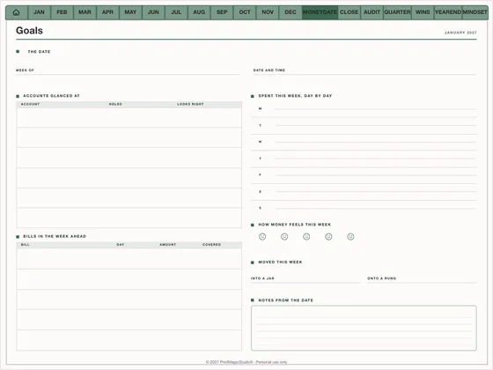The image size is (493, 370).
Task: Click the Notes From The Date box
Action: point(364,328)
